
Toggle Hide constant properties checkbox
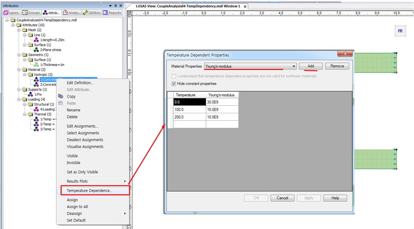pyautogui.click(x=174, y=84)
